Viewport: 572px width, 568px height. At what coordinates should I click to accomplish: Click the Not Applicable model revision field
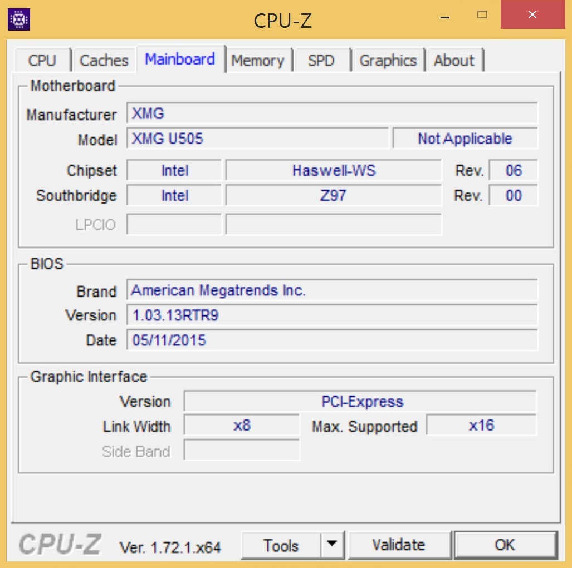(x=465, y=138)
